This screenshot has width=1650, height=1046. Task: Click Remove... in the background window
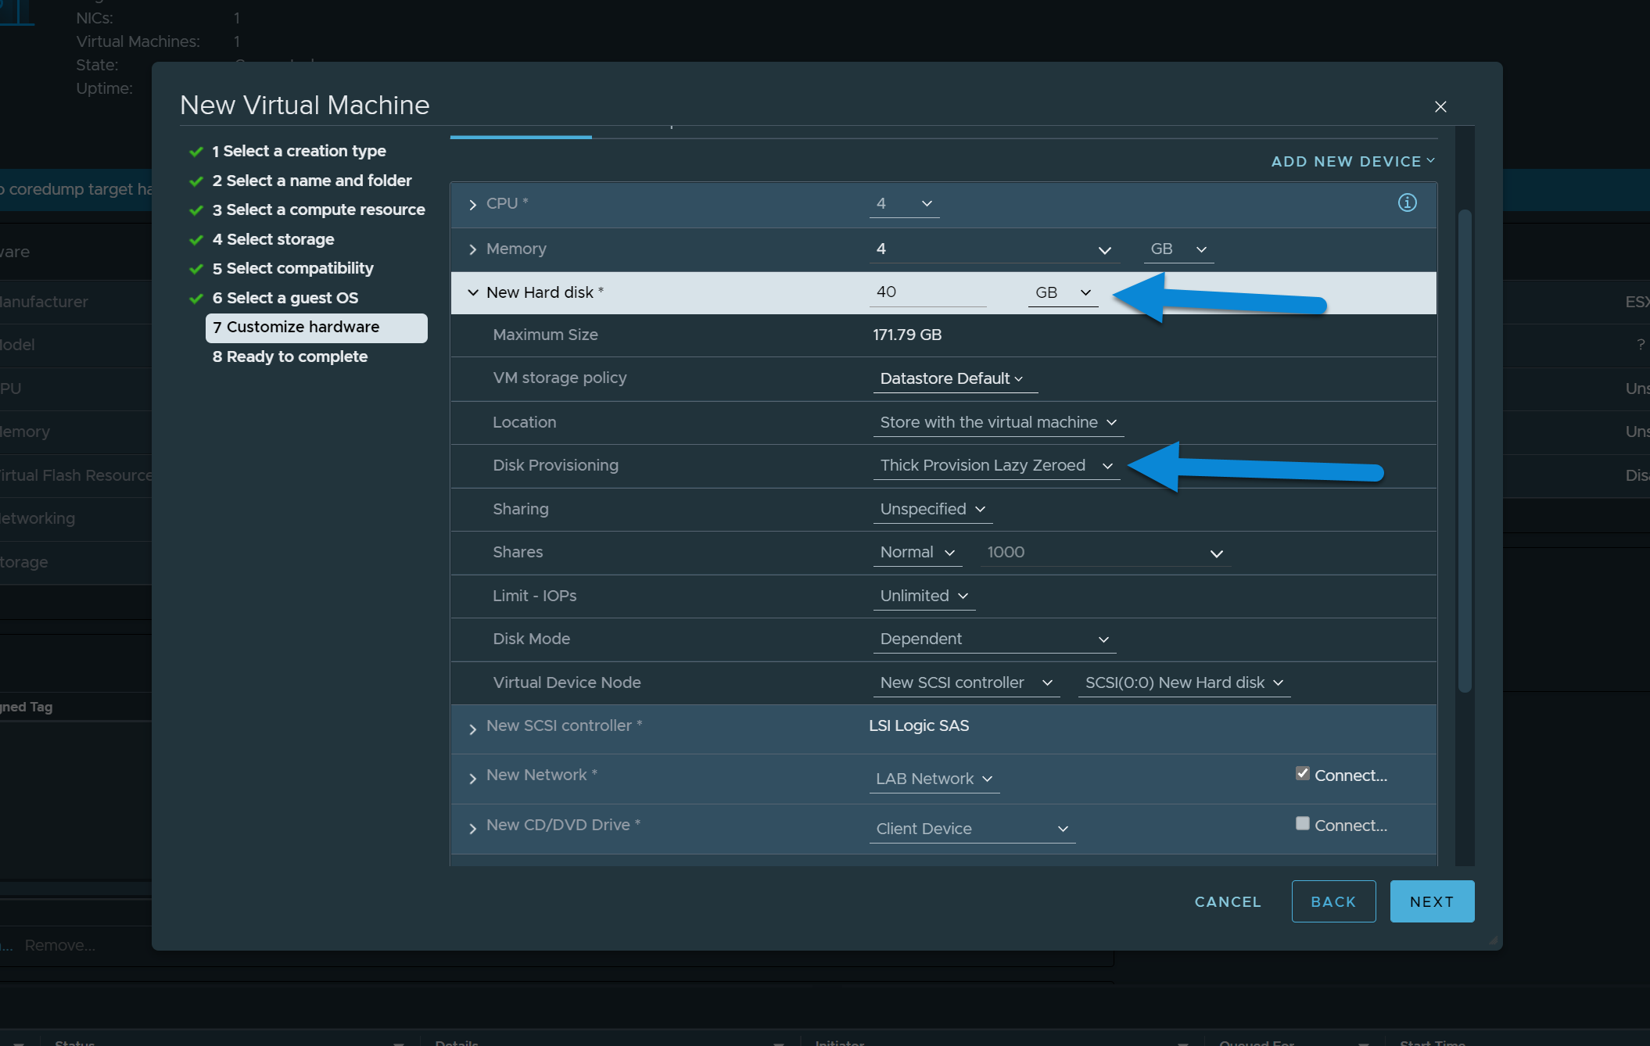(60, 946)
